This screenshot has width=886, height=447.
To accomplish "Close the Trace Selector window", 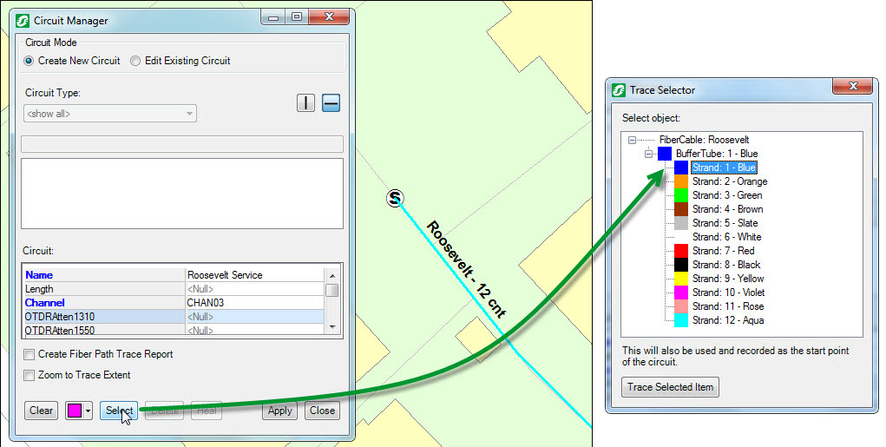I will point(853,86).
